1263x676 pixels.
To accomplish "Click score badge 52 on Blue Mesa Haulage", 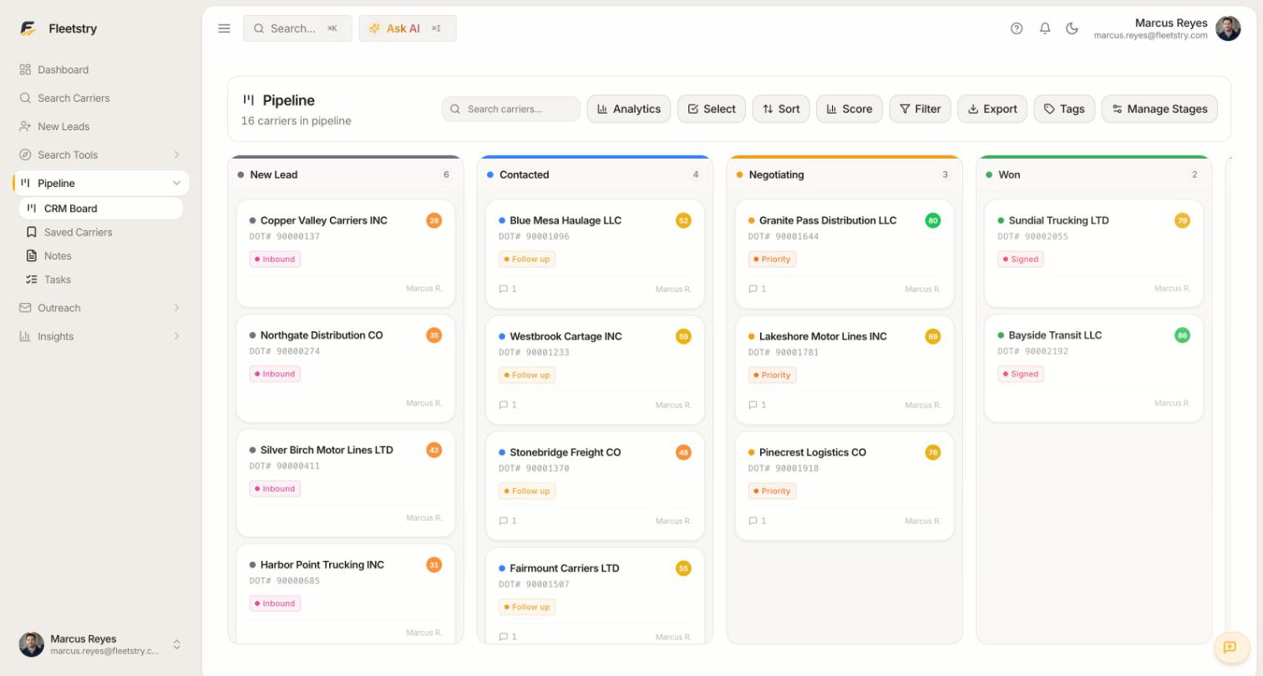I will coord(683,220).
